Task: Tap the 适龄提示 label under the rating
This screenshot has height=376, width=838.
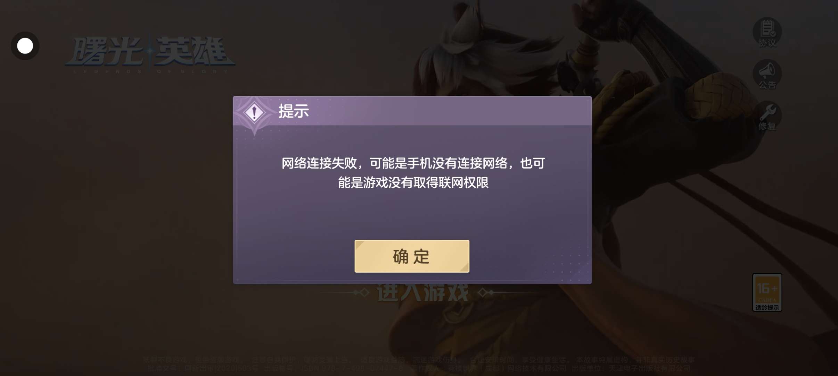Action: 767,308
